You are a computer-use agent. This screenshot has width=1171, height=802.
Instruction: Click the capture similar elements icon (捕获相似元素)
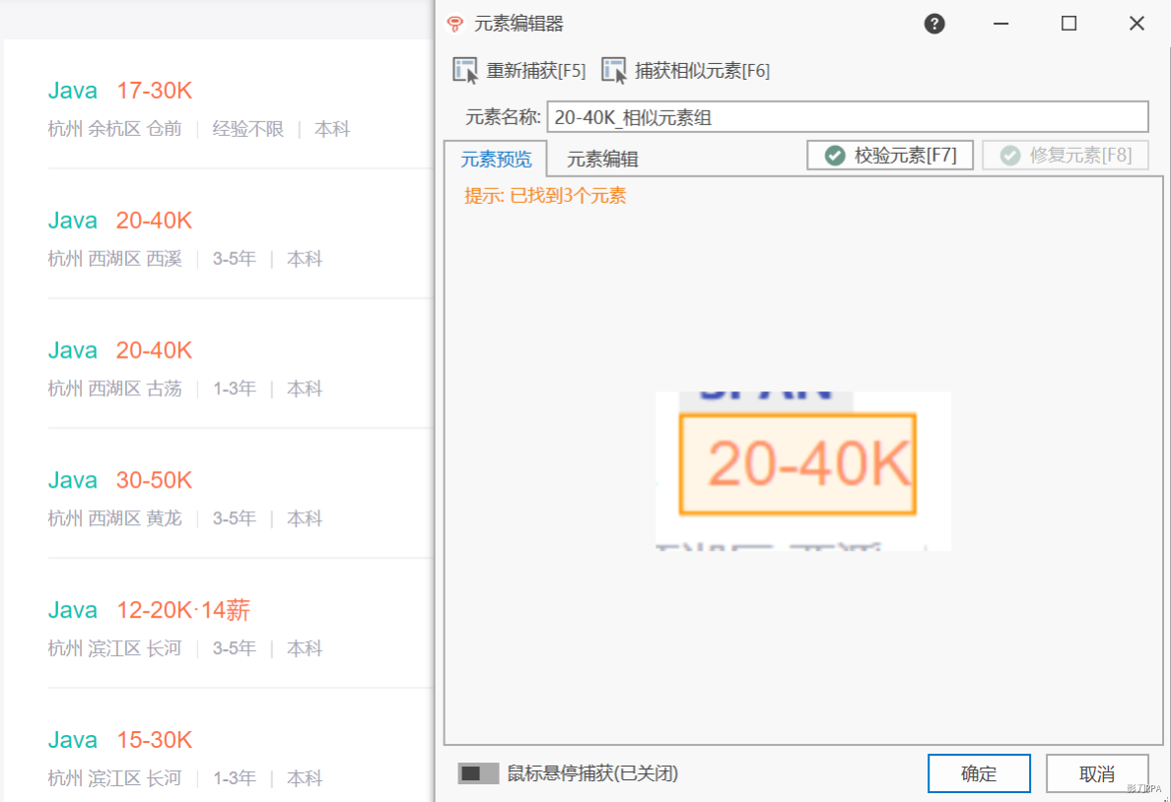click(x=614, y=70)
